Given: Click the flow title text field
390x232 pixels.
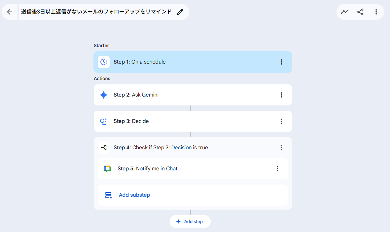Looking at the screenshot, I should [x=96, y=12].
